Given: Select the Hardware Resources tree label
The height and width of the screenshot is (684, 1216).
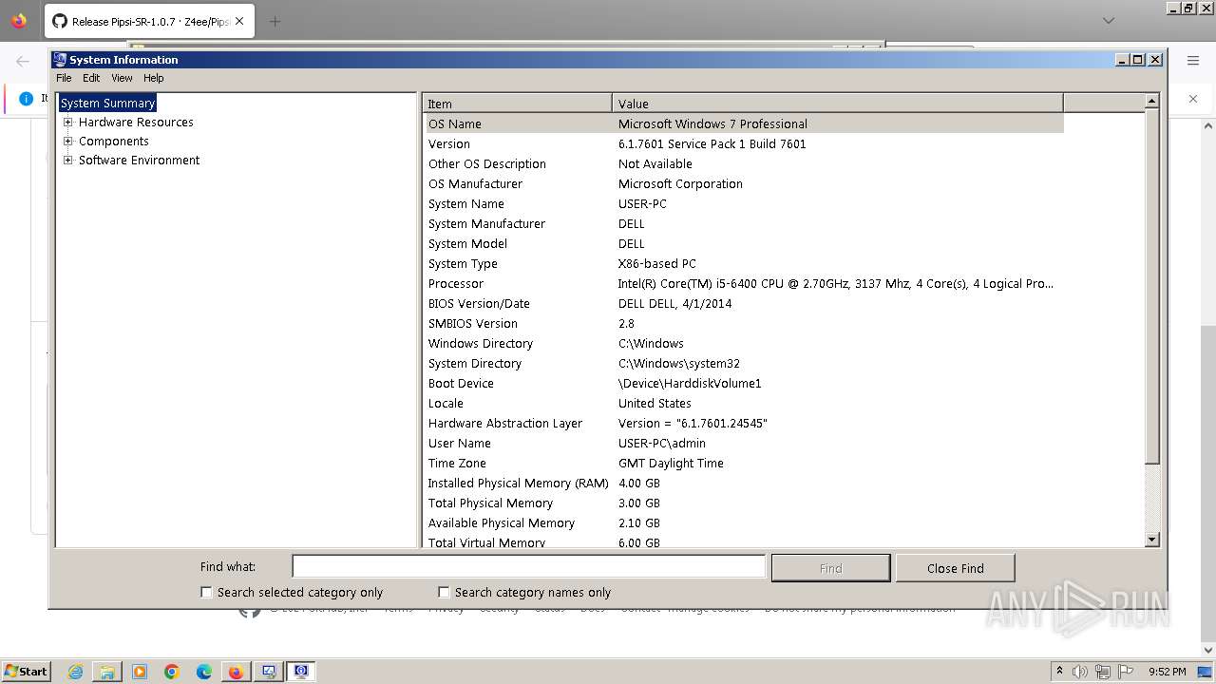Looking at the screenshot, I should [136, 122].
